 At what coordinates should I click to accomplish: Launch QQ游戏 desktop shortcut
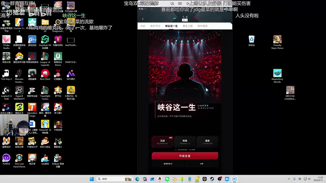pyautogui.click(x=45, y=159)
